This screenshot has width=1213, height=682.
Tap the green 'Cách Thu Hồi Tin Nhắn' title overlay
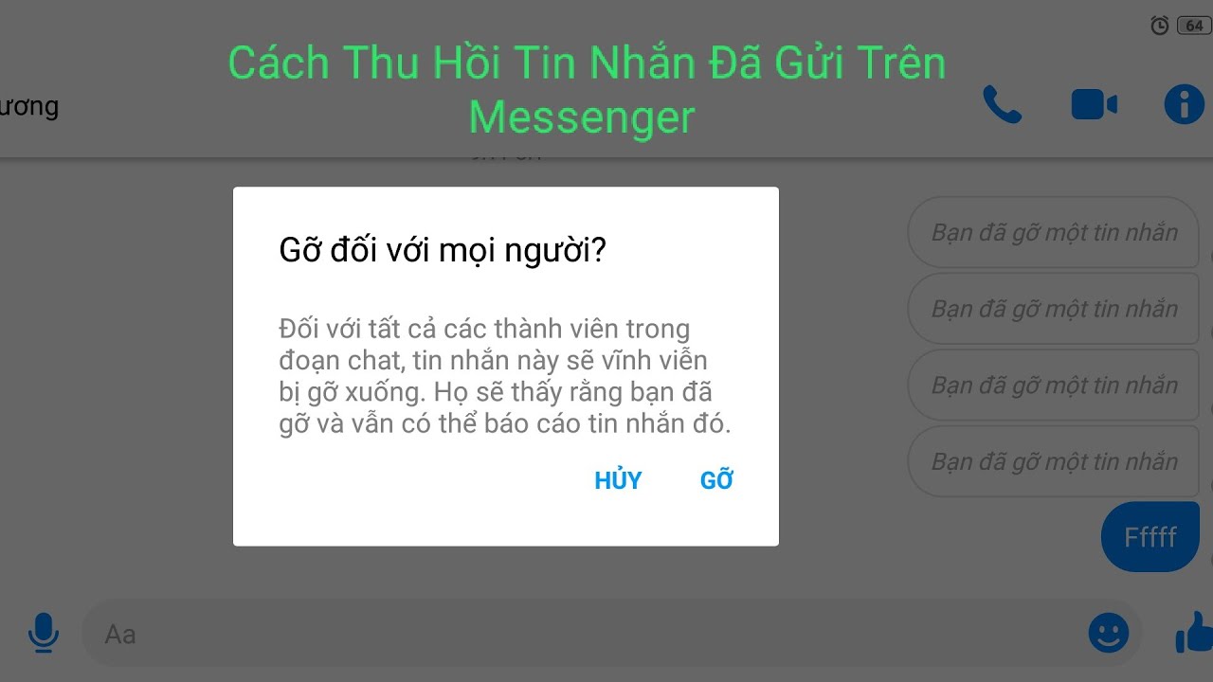[587, 90]
